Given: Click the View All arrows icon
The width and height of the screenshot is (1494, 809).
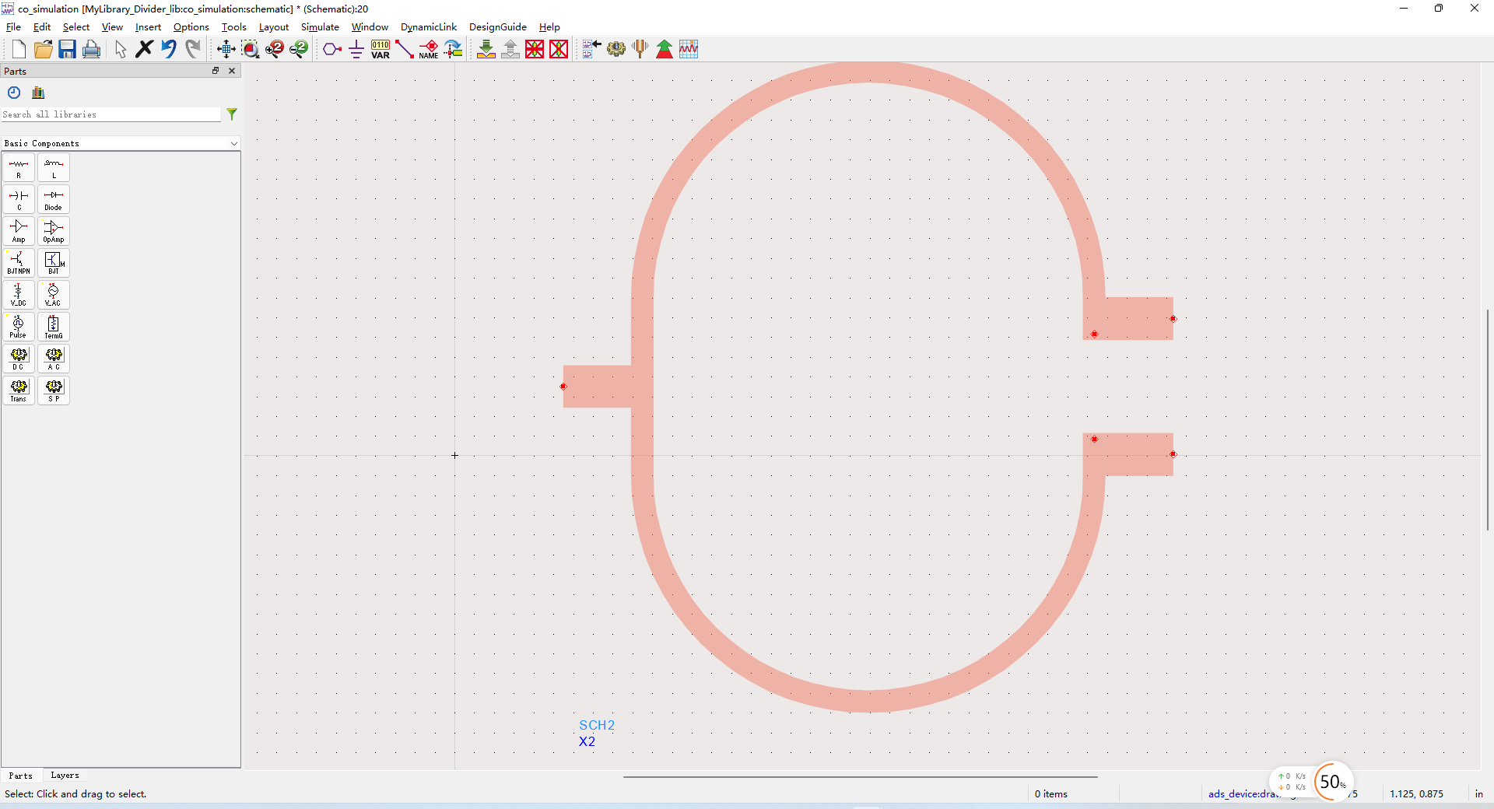Looking at the screenshot, I should [x=226, y=49].
